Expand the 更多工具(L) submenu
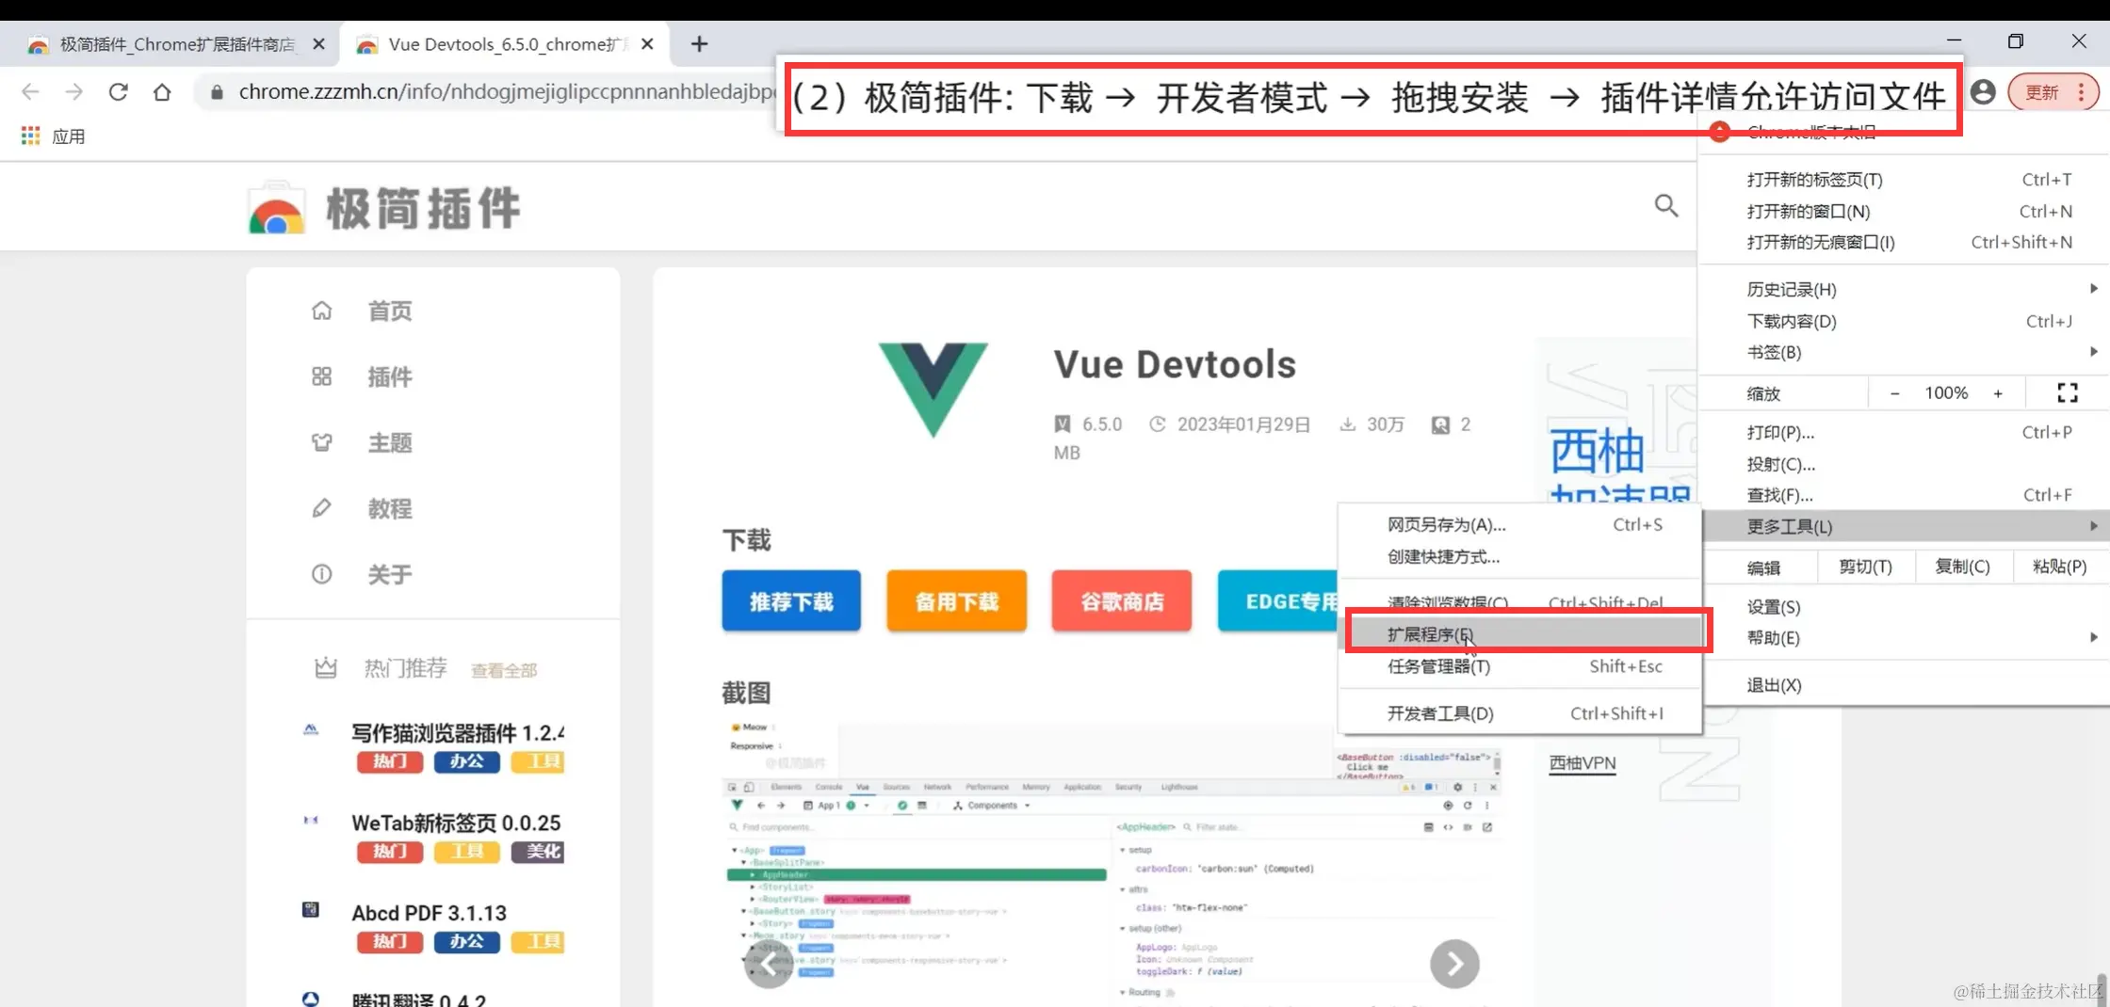The height and width of the screenshot is (1007, 2110). pyautogui.click(x=1908, y=526)
